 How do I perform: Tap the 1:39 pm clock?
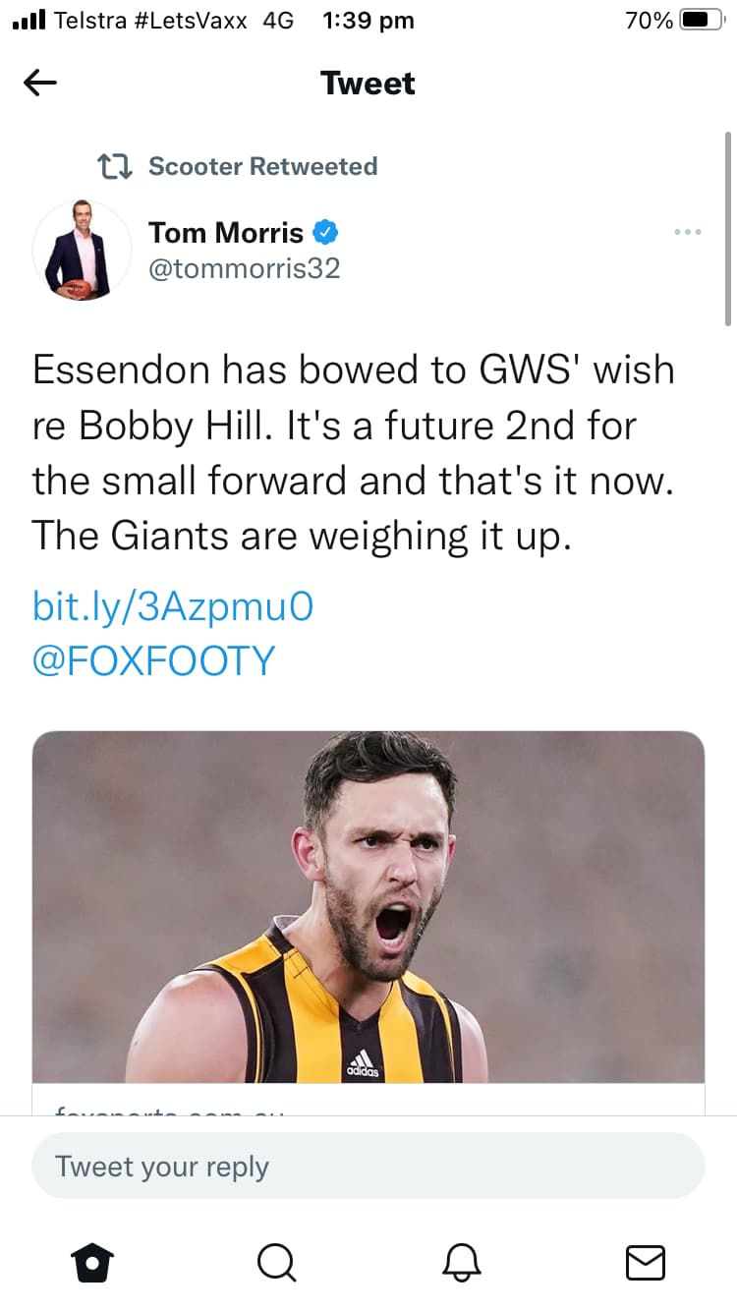click(368, 21)
